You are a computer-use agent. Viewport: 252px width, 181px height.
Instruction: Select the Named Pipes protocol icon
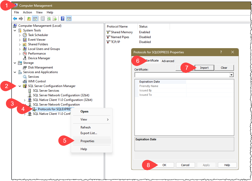108,37
